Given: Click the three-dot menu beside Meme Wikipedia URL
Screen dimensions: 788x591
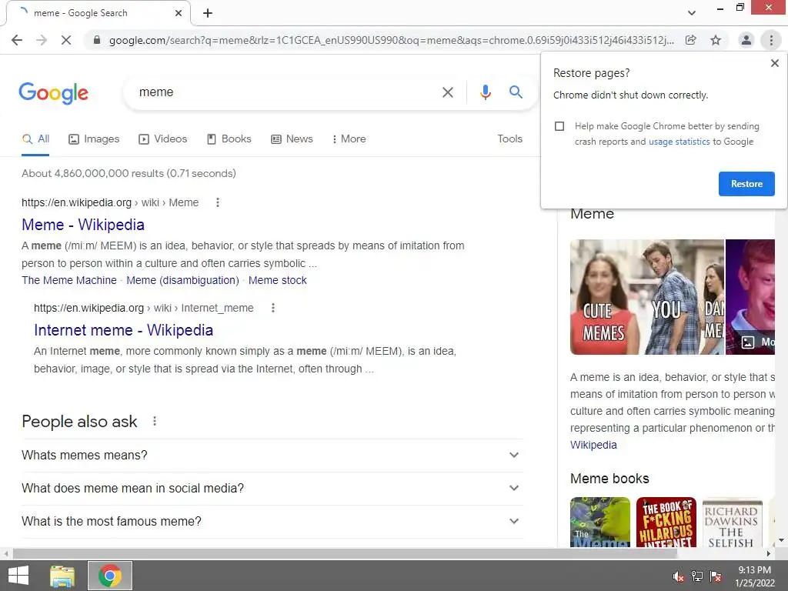Looking at the screenshot, I should point(218,202).
